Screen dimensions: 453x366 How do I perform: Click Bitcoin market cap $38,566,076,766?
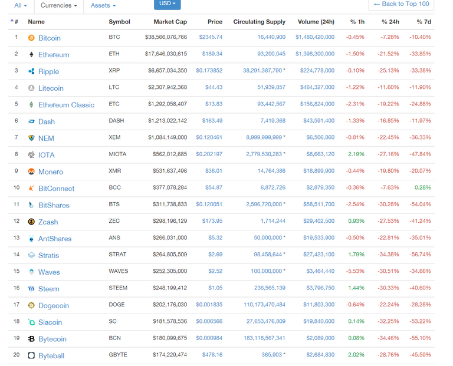click(166, 37)
